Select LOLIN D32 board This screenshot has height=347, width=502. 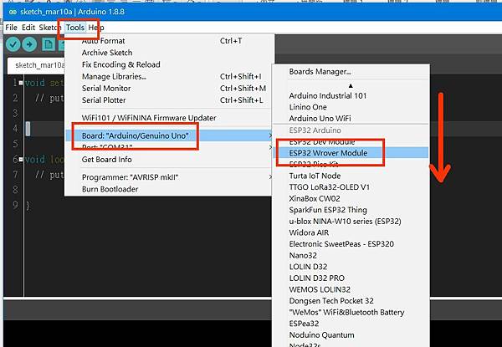(351, 267)
